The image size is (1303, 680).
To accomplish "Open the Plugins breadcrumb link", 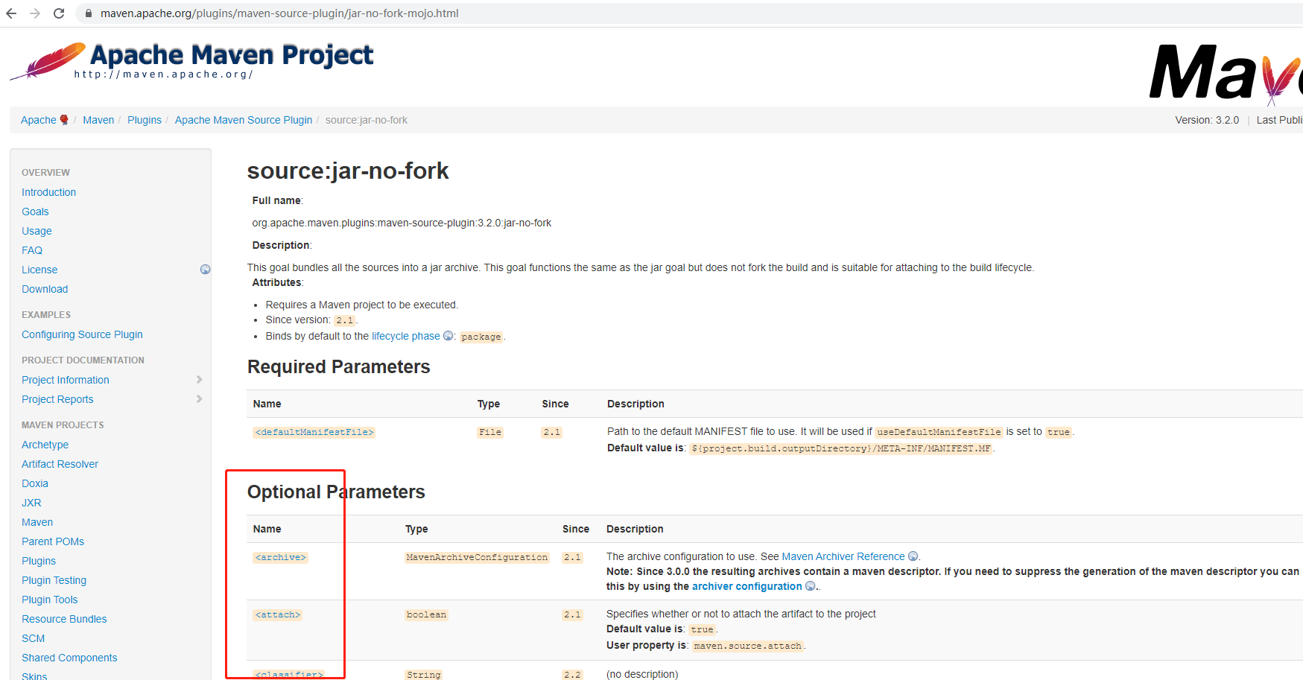I will click(x=145, y=120).
